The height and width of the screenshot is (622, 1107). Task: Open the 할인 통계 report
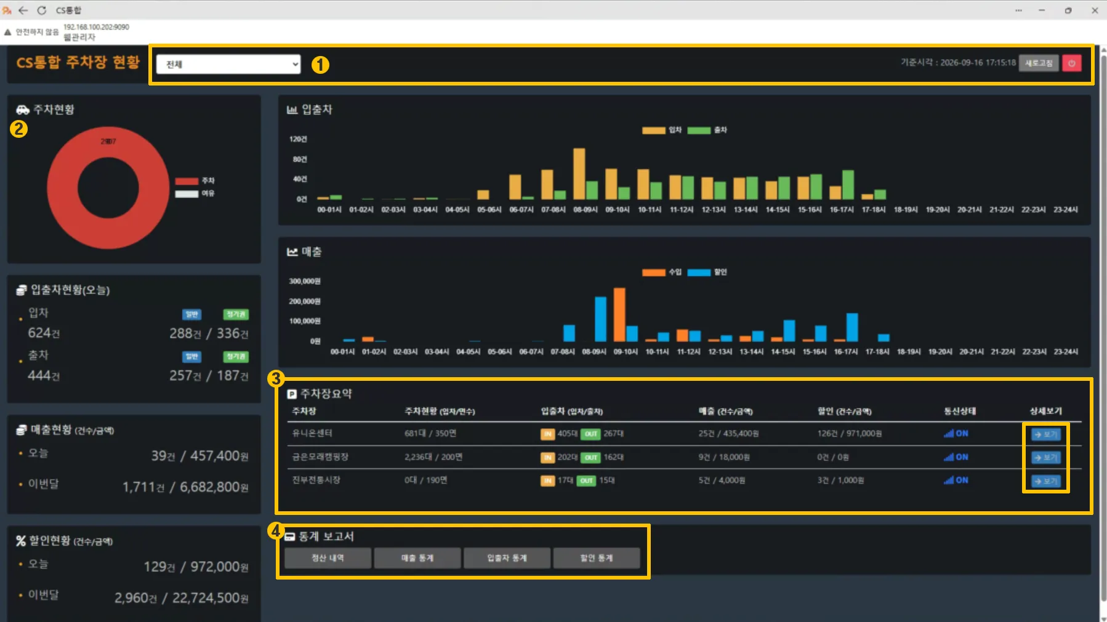tap(597, 558)
